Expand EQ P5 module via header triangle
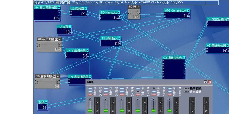Viewport: 229px width, 114px height. pos(138,7)
